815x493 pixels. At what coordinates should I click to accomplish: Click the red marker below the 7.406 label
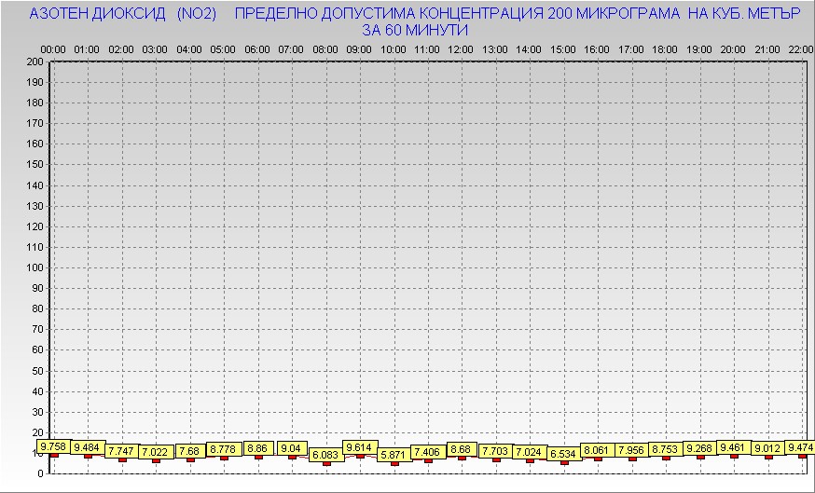click(x=428, y=460)
